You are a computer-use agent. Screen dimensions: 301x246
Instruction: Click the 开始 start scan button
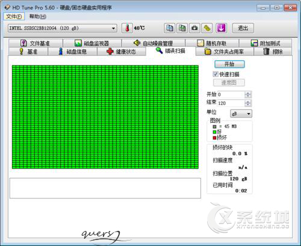[229, 64]
